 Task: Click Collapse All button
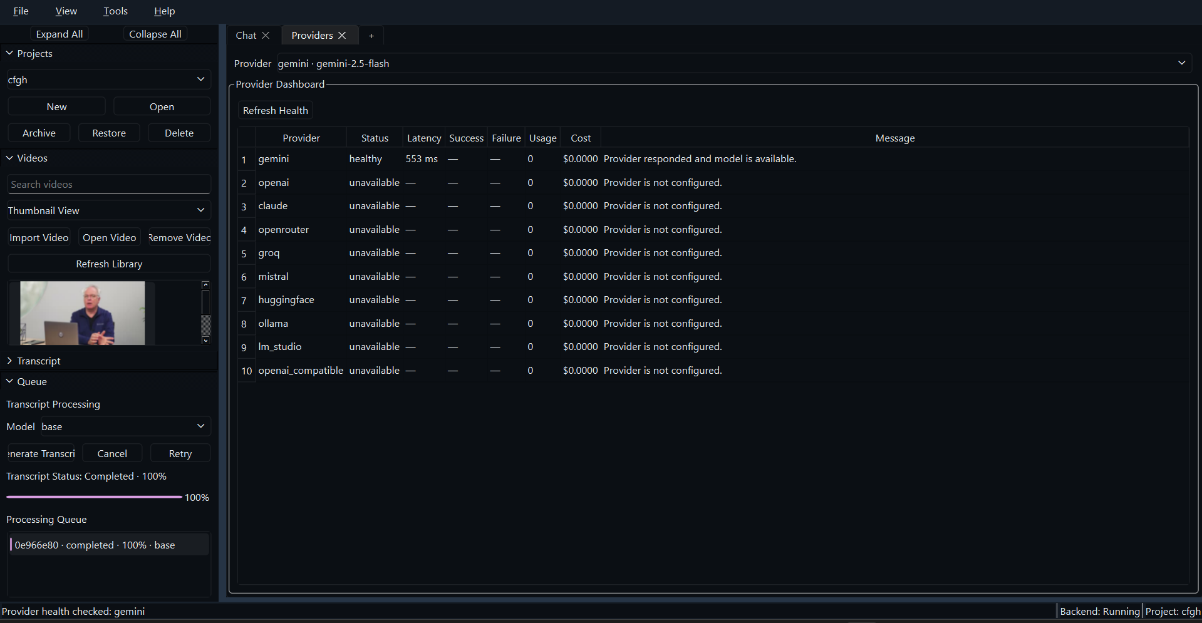click(x=155, y=34)
